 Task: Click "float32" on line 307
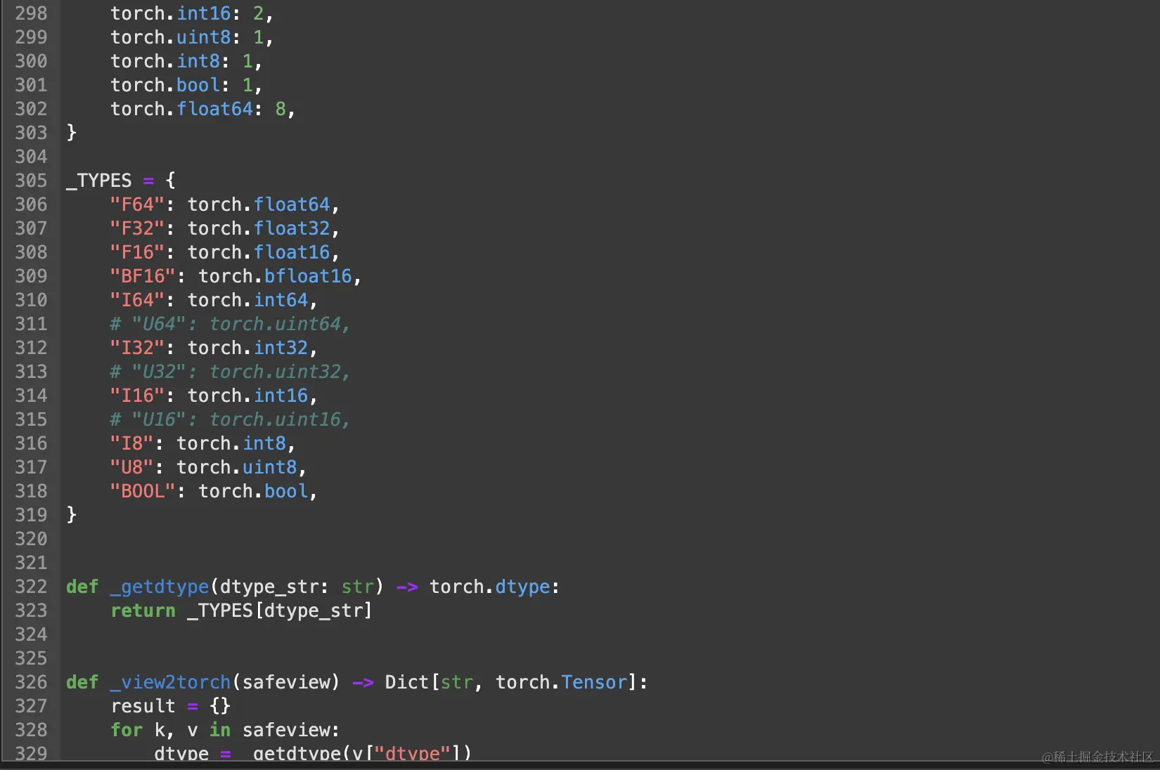click(x=292, y=228)
